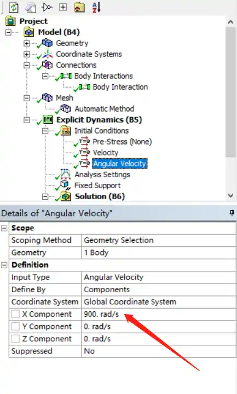Collapse the Connections tree node

coord(27,65)
